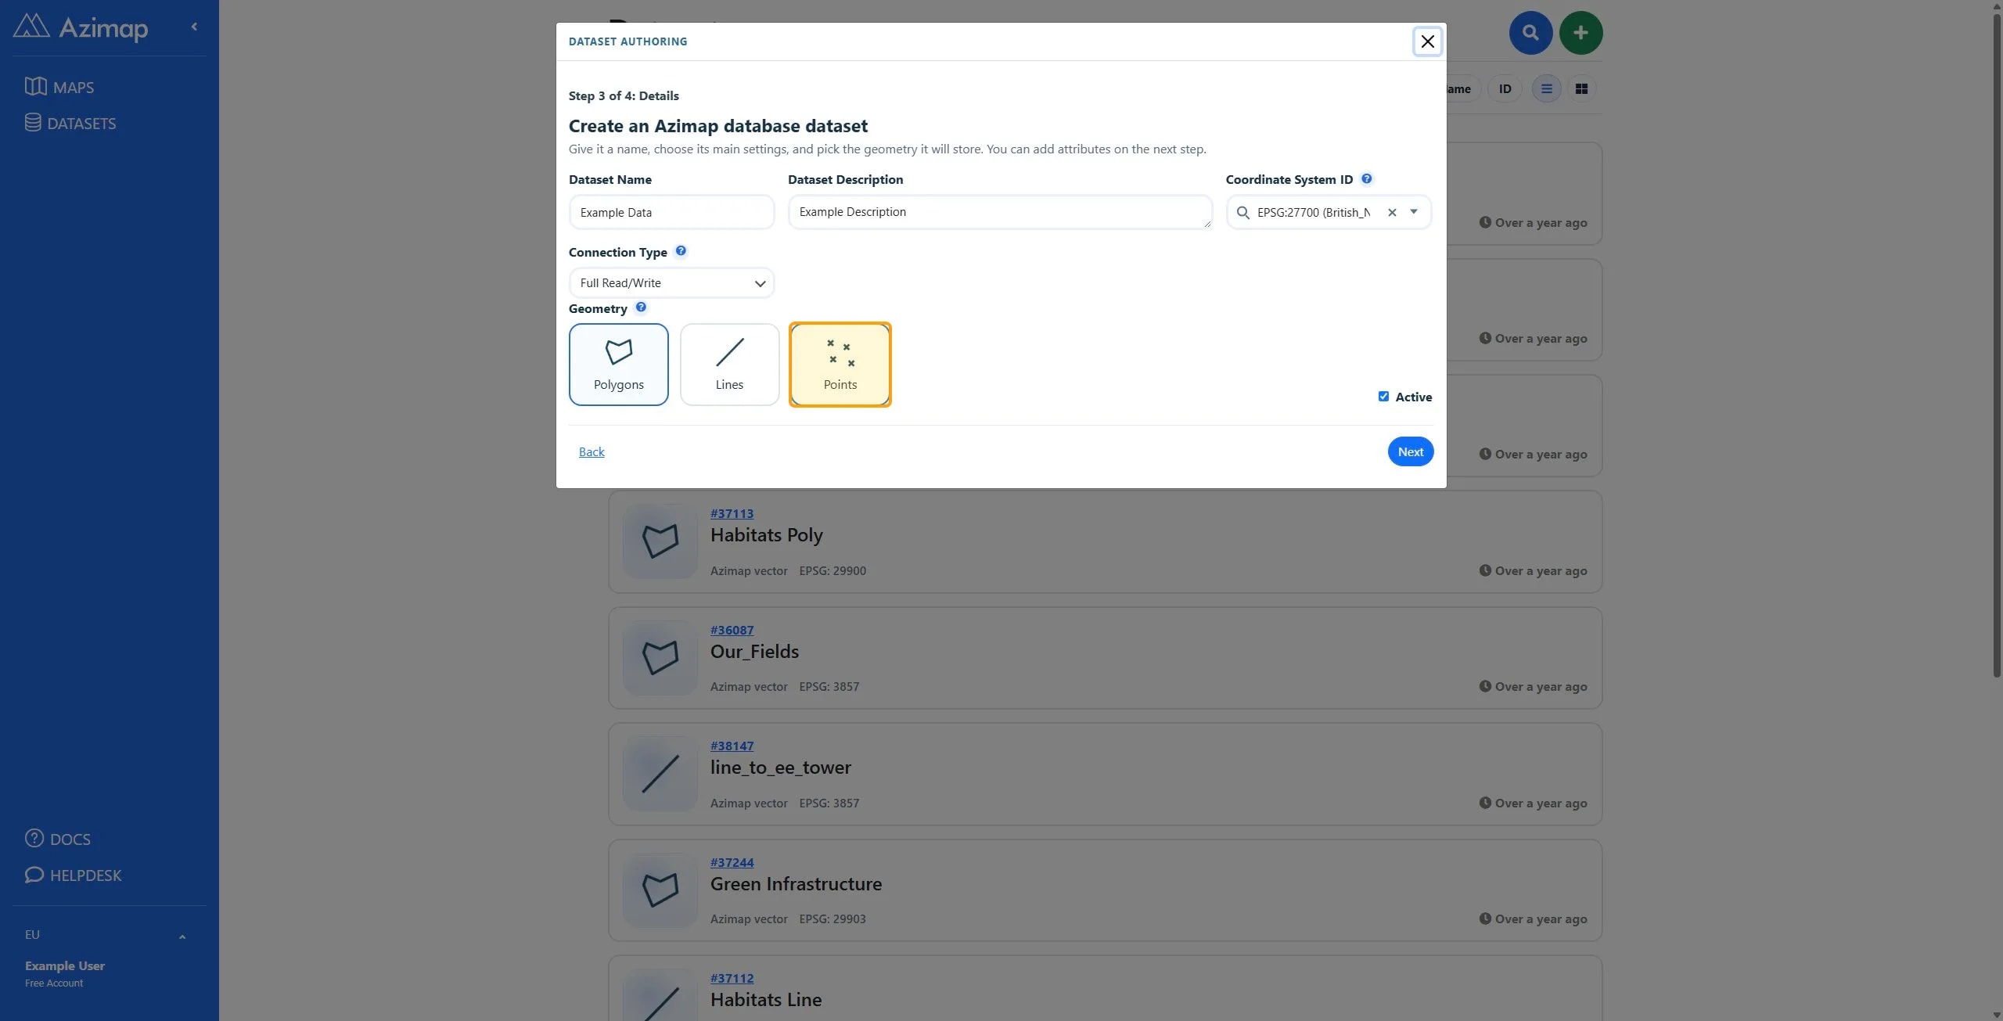Close the Dataset Authoring dialog

[x=1427, y=41]
